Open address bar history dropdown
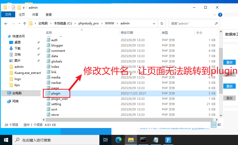238x145 pixels. (x=154, y=24)
